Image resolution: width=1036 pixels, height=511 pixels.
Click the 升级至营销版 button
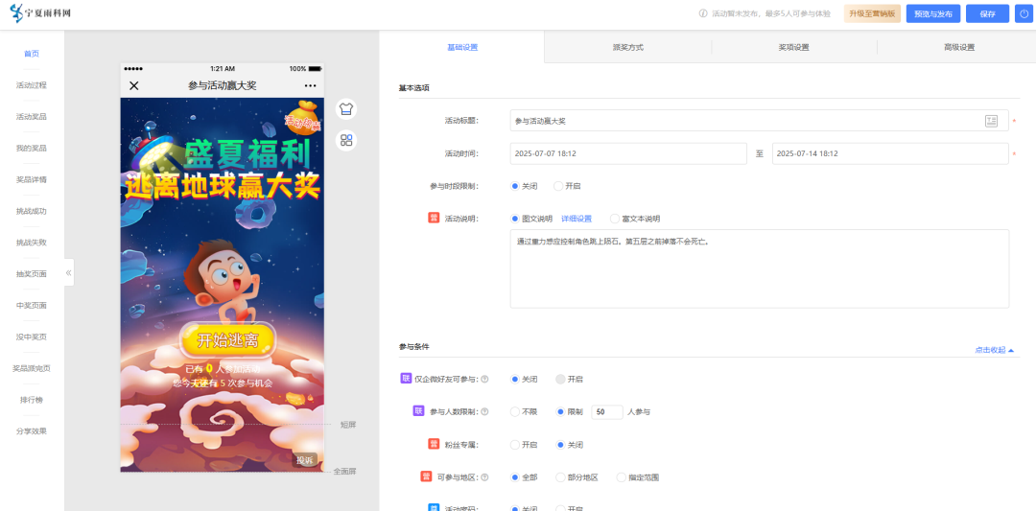tap(872, 13)
